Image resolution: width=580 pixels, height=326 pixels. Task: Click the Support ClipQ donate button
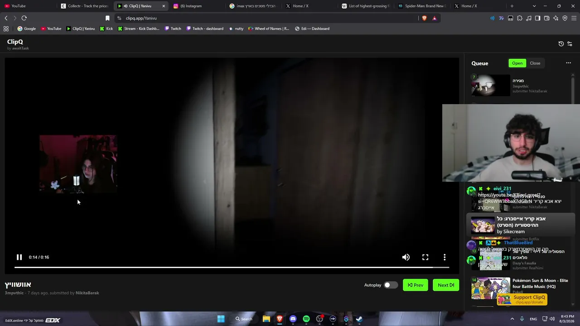(x=522, y=299)
